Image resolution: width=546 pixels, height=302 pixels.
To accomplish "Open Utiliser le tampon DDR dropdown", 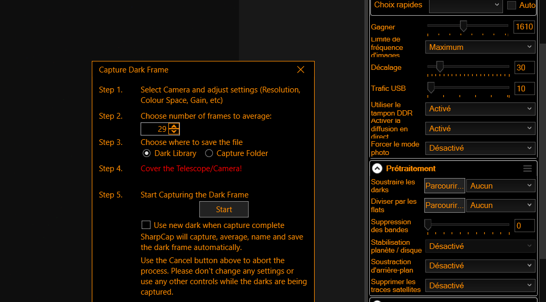I will [480, 109].
